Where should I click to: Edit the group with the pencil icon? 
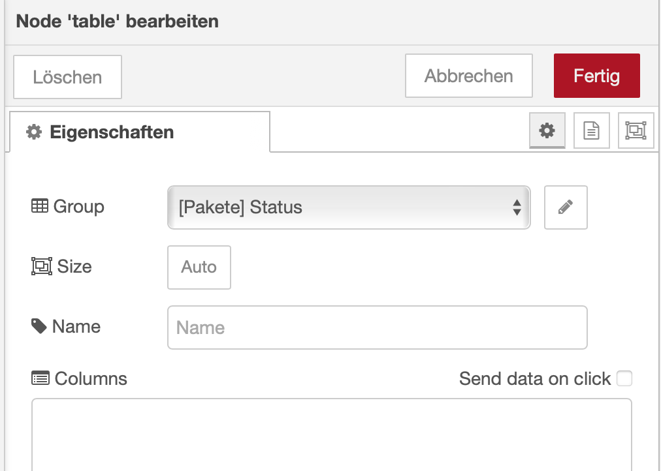566,207
